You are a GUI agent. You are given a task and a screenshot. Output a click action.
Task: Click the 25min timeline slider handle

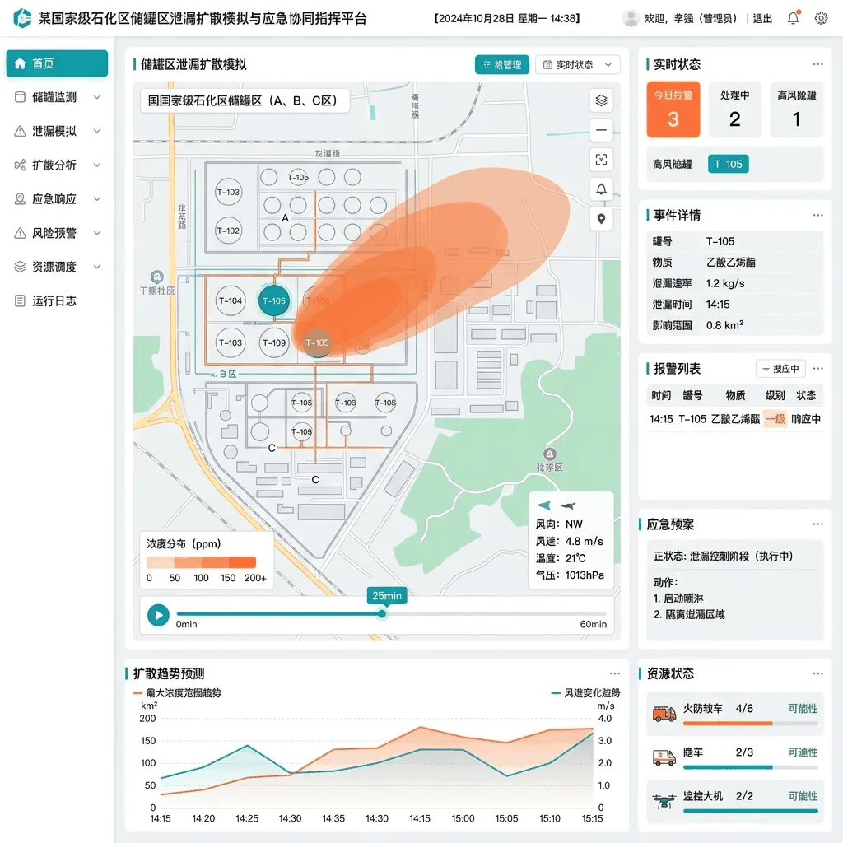coord(382,614)
